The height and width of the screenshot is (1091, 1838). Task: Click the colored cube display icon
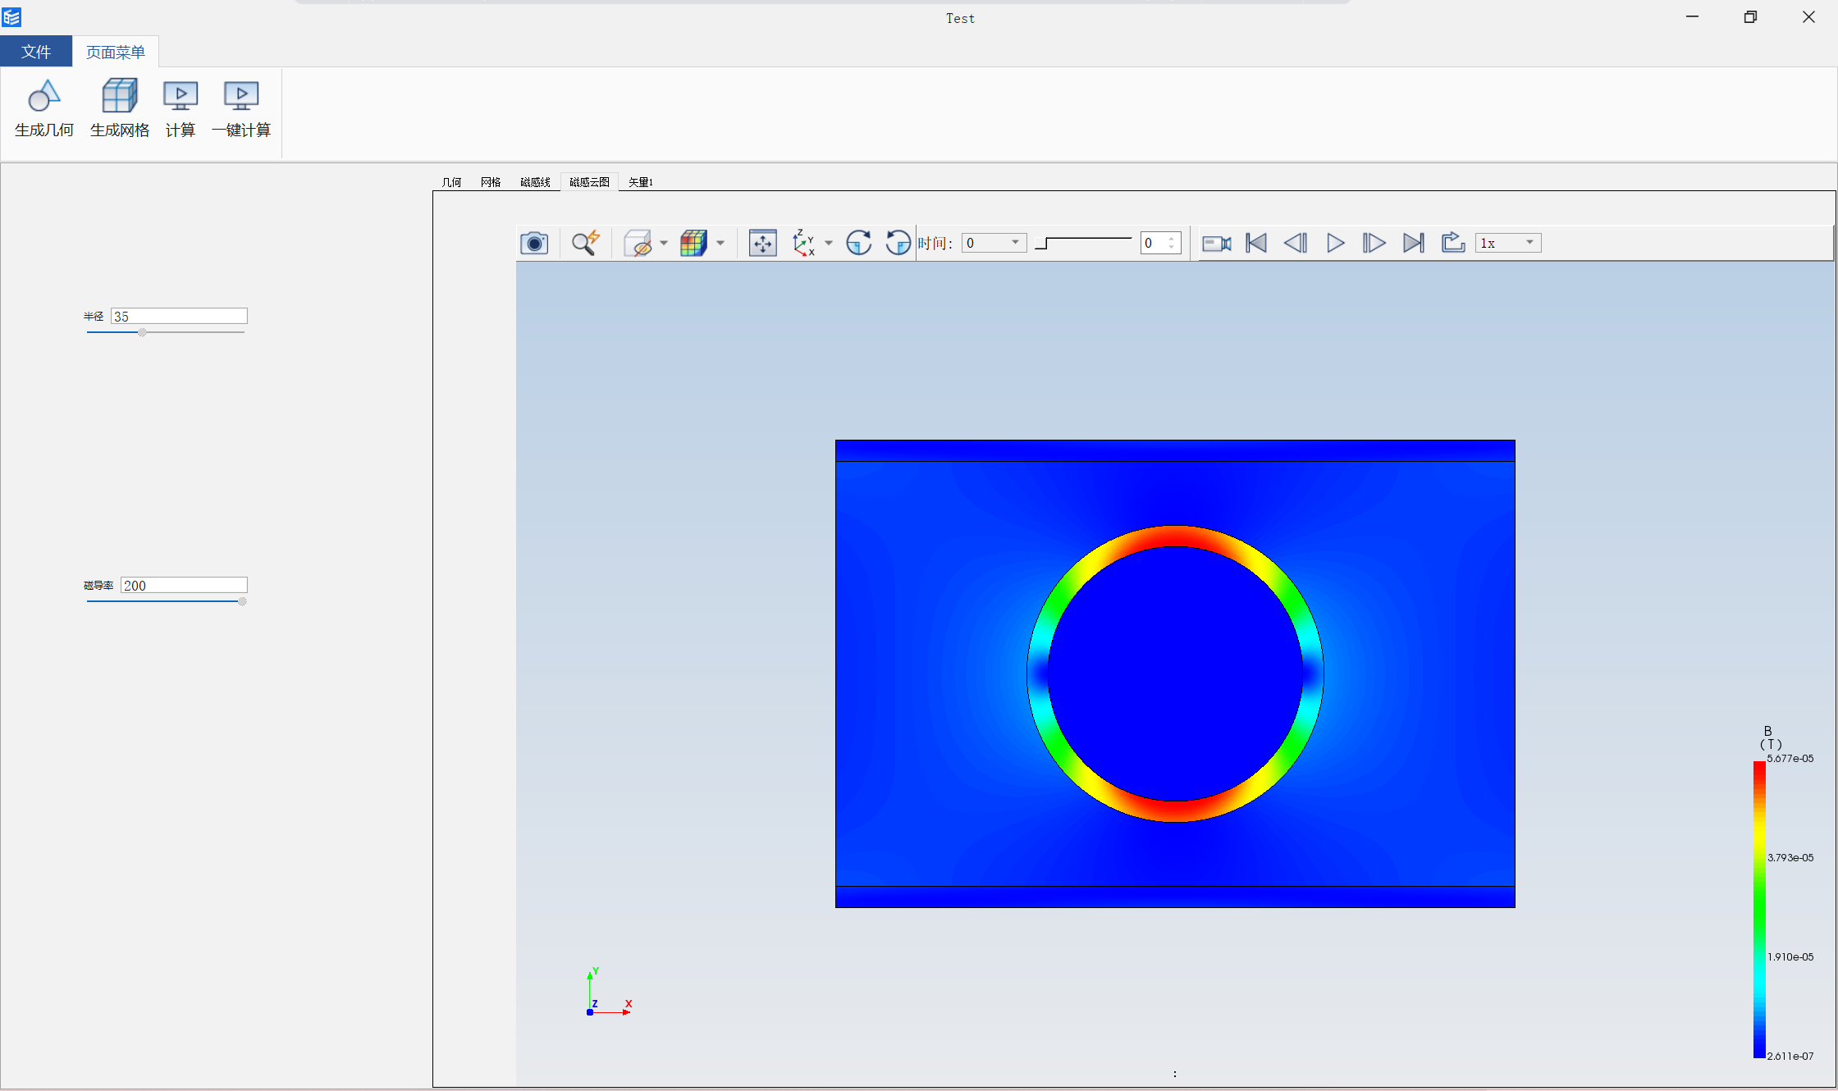[693, 243]
